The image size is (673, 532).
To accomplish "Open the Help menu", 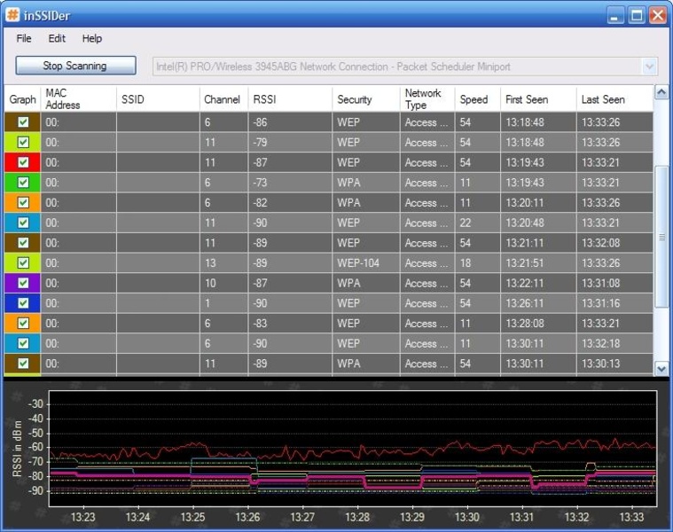I will (92, 38).
